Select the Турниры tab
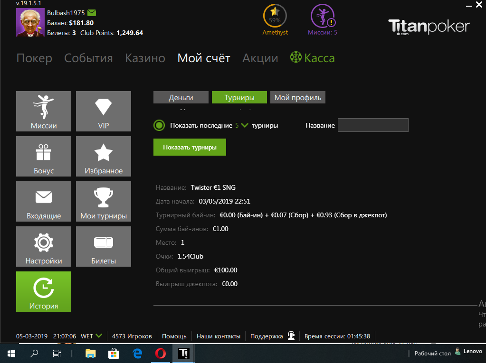The width and height of the screenshot is (486, 363). (x=239, y=97)
